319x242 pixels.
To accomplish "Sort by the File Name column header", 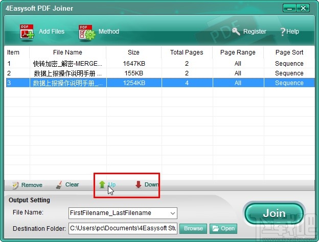I will 67,52.
